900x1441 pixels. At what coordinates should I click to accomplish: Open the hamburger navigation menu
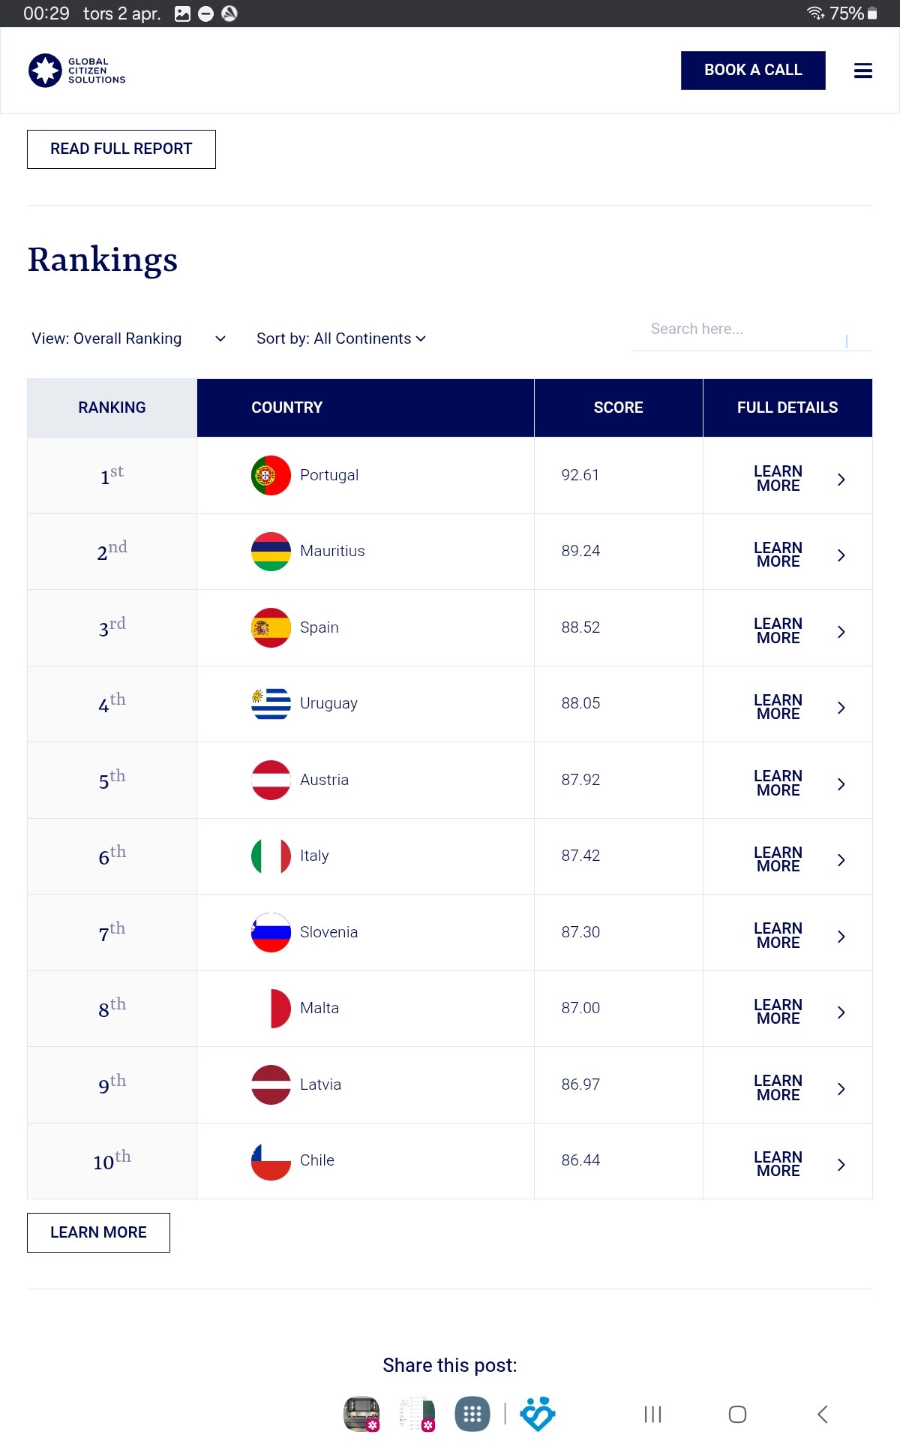click(x=862, y=71)
